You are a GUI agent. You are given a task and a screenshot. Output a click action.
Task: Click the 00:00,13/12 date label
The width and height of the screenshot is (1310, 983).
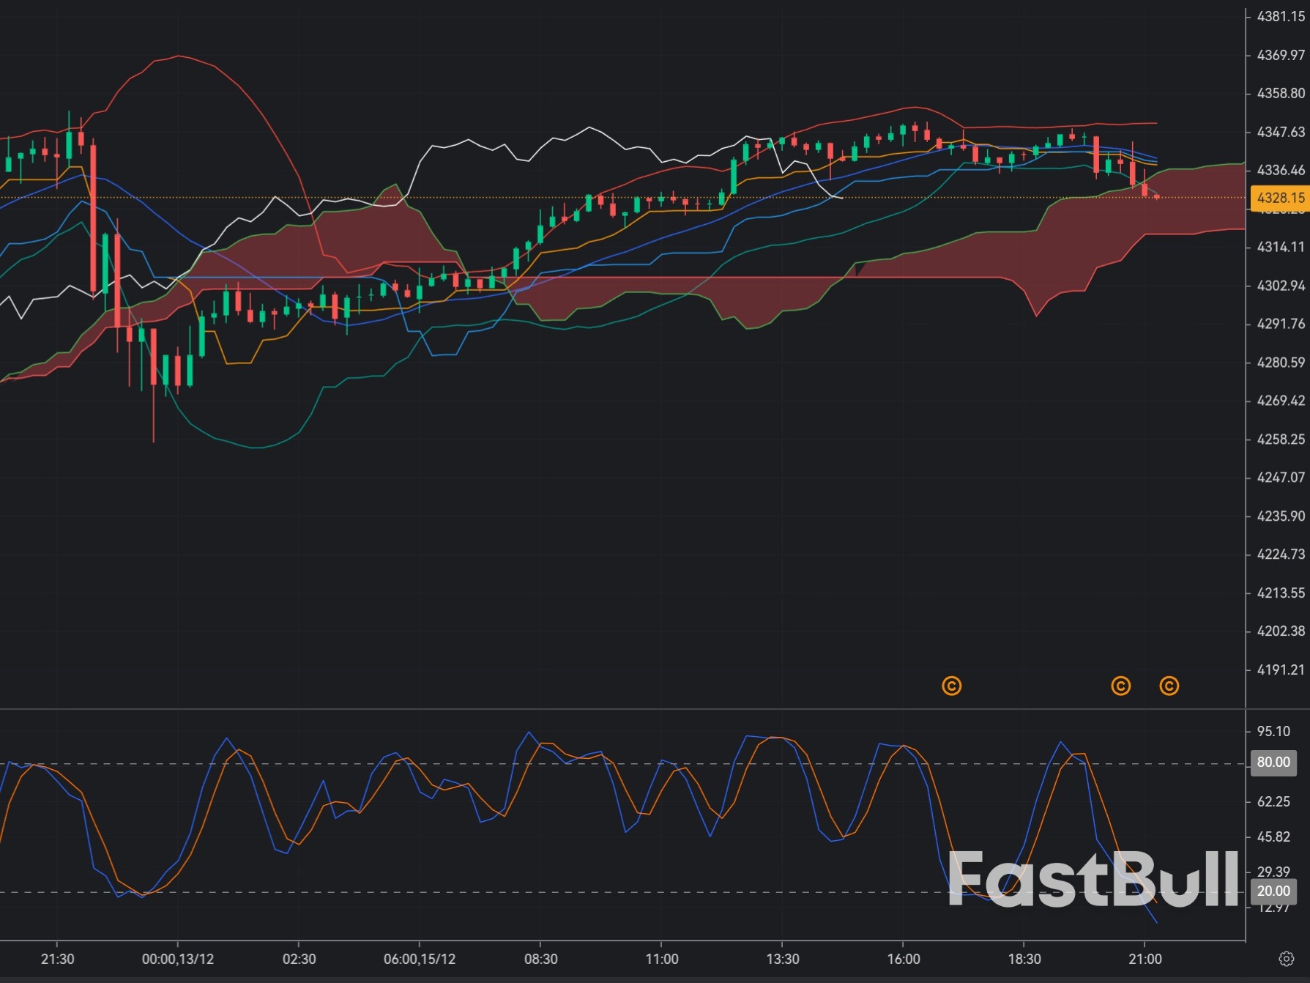click(x=178, y=960)
